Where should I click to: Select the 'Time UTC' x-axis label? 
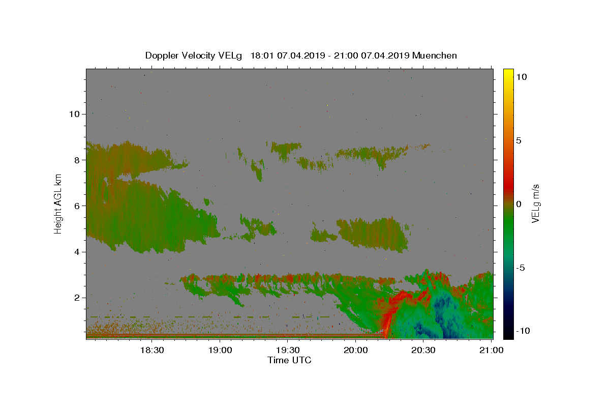(289, 360)
